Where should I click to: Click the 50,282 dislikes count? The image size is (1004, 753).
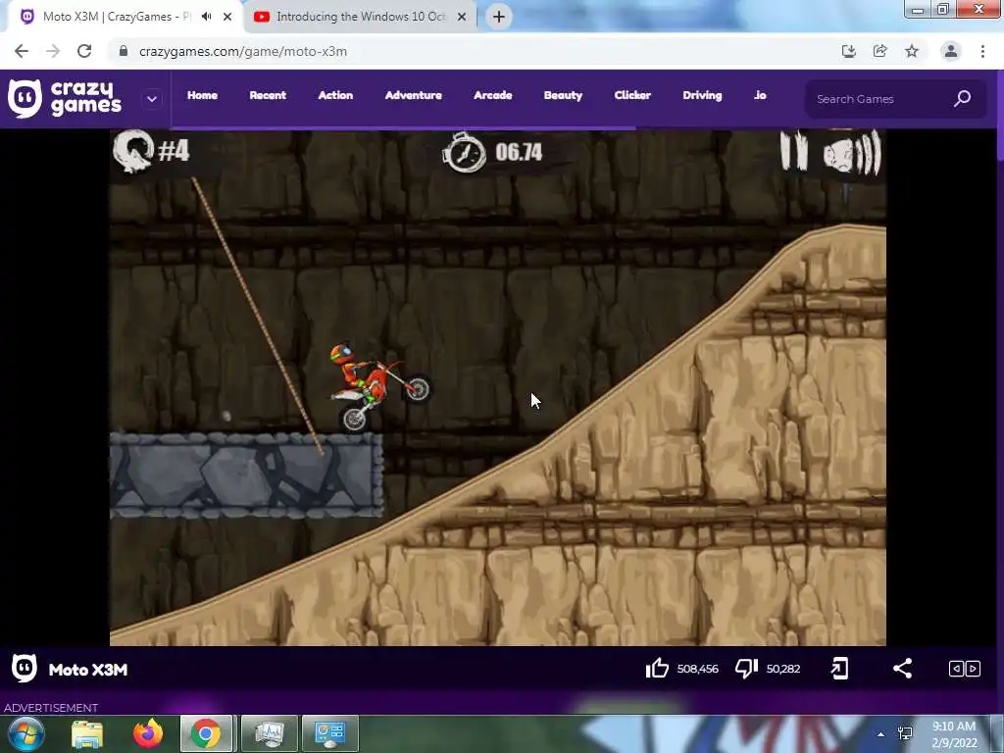pyautogui.click(x=783, y=669)
